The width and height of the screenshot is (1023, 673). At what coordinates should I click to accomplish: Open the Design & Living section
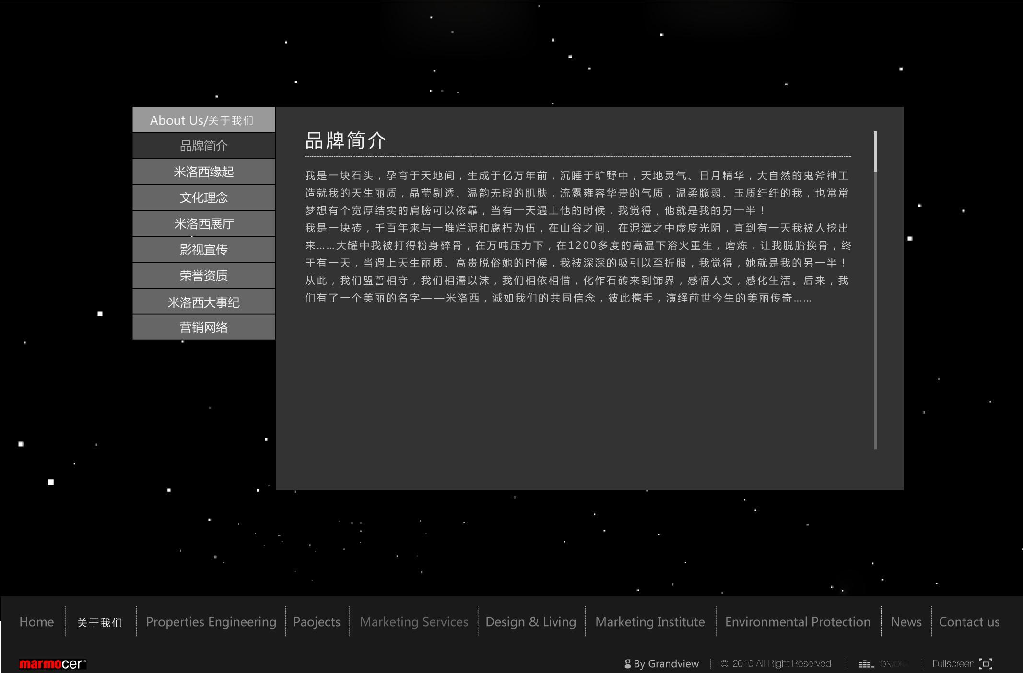point(530,622)
